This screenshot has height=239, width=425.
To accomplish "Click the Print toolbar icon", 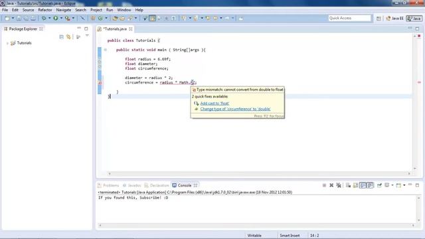I will (33, 19).
